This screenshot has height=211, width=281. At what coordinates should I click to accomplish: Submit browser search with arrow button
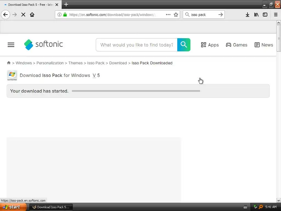click(221, 15)
